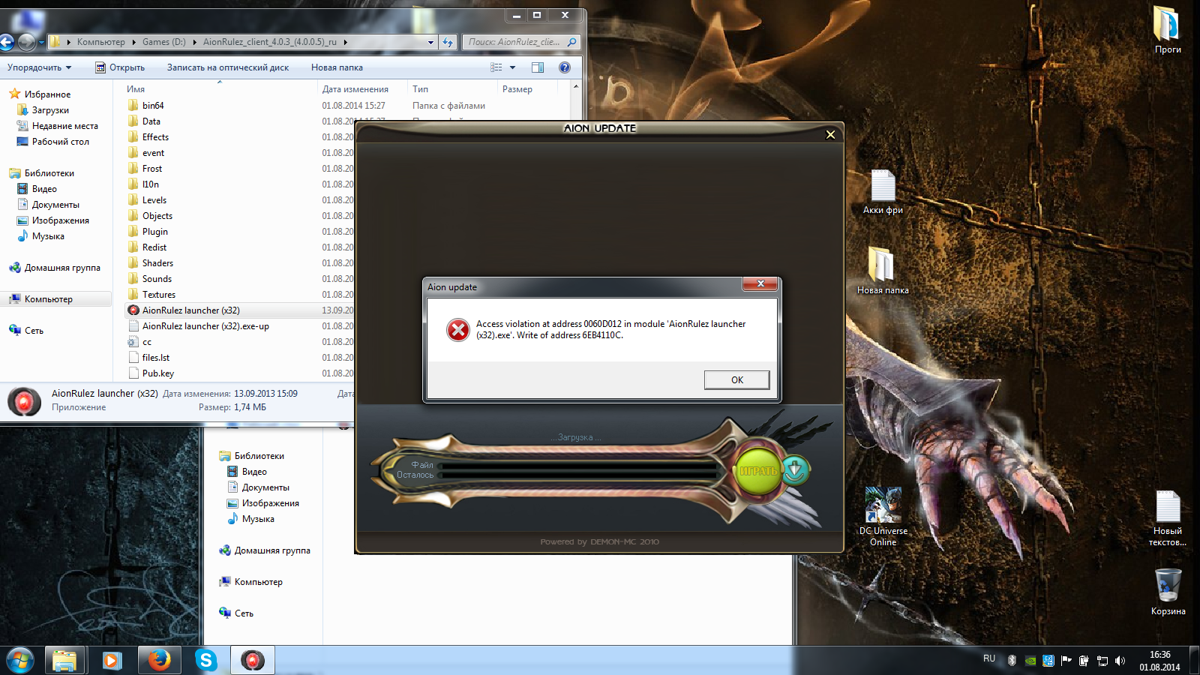Click the RU language indicator in tray
The height and width of the screenshot is (675, 1200).
[x=989, y=658]
